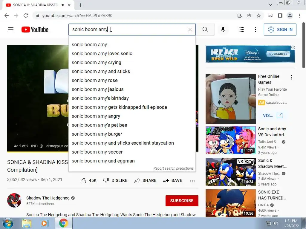Clear the search box with the X icon

click(x=190, y=30)
